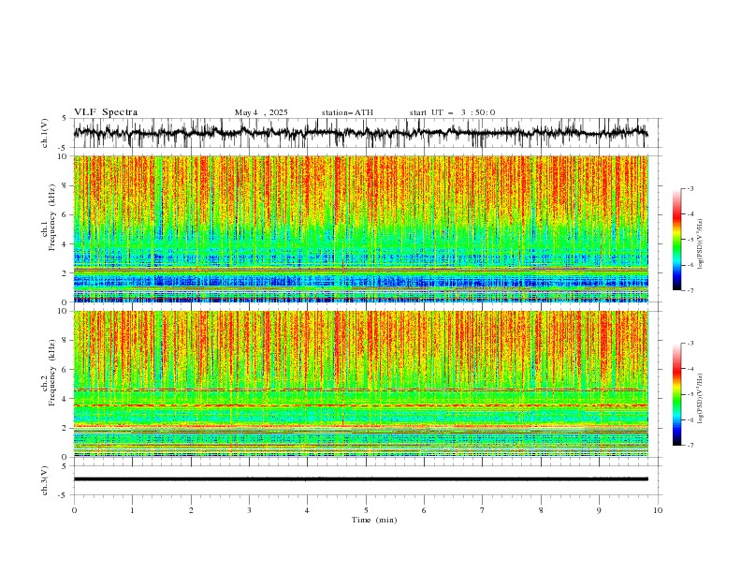The height and width of the screenshot is (573, 741).
Task: Click ch.2 color bar "log(PSD)(V²/Hz)" label
Action: pos(701,399)
